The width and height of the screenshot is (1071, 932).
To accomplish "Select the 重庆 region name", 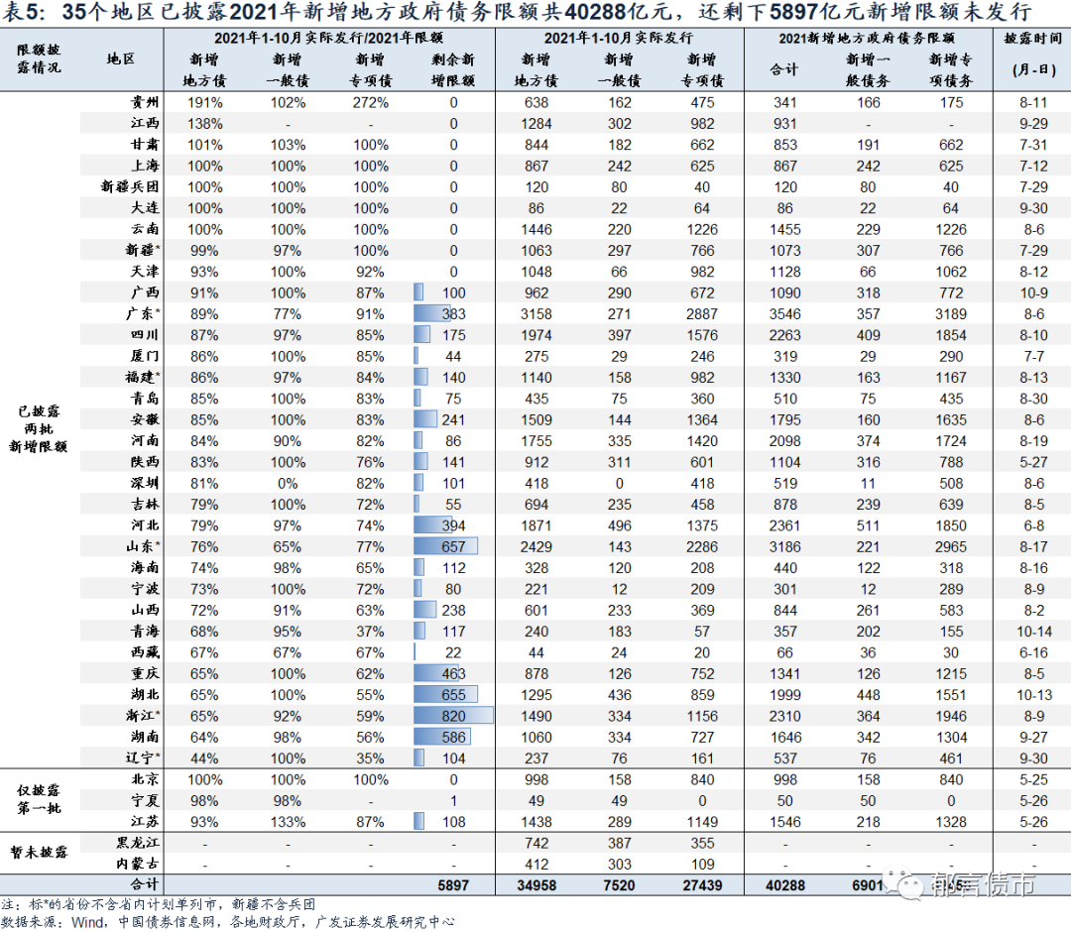I will pyautogui.click(x=145, y=674).
